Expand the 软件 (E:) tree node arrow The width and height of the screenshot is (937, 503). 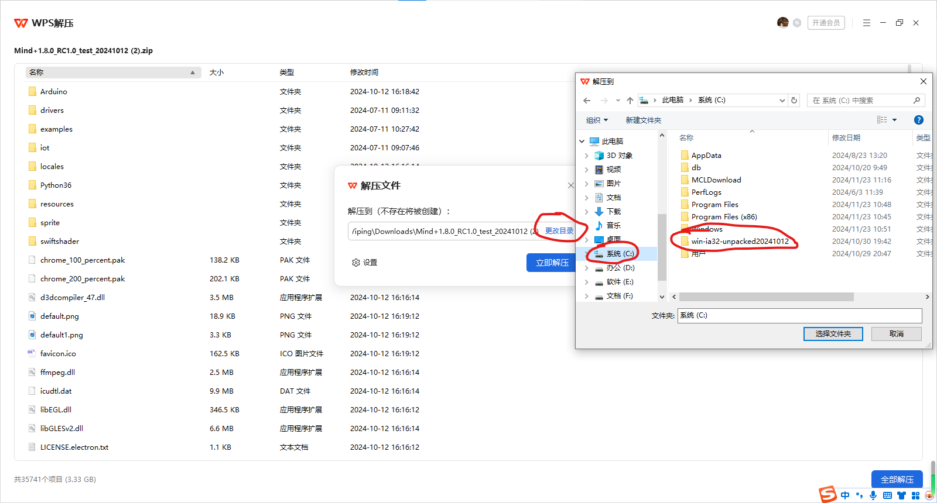point(587,282)
